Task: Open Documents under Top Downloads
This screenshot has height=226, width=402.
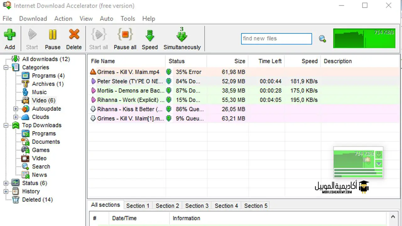Action: [46, 142]
